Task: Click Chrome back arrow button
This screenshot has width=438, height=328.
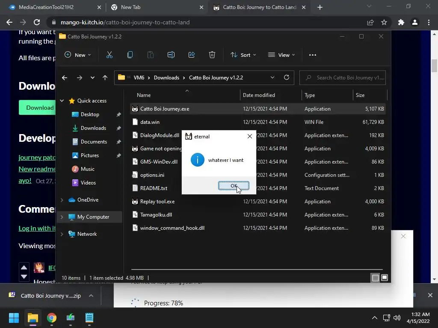Action: point(9,22)
